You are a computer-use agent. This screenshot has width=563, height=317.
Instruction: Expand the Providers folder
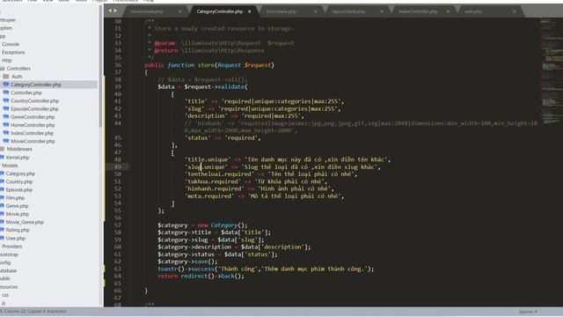click(x=11, y=247)
